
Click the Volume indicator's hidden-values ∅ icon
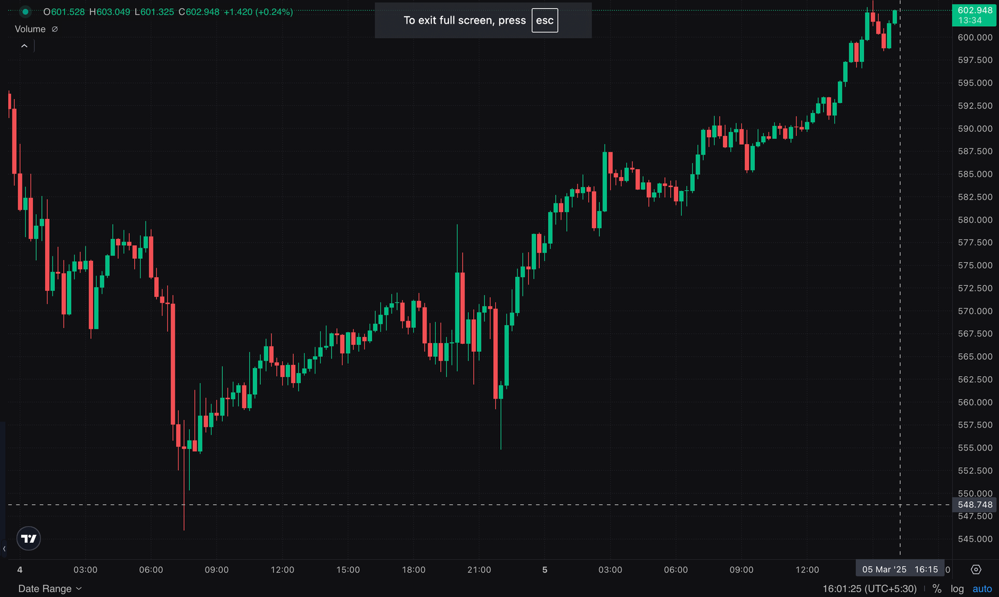coord(55,29)
